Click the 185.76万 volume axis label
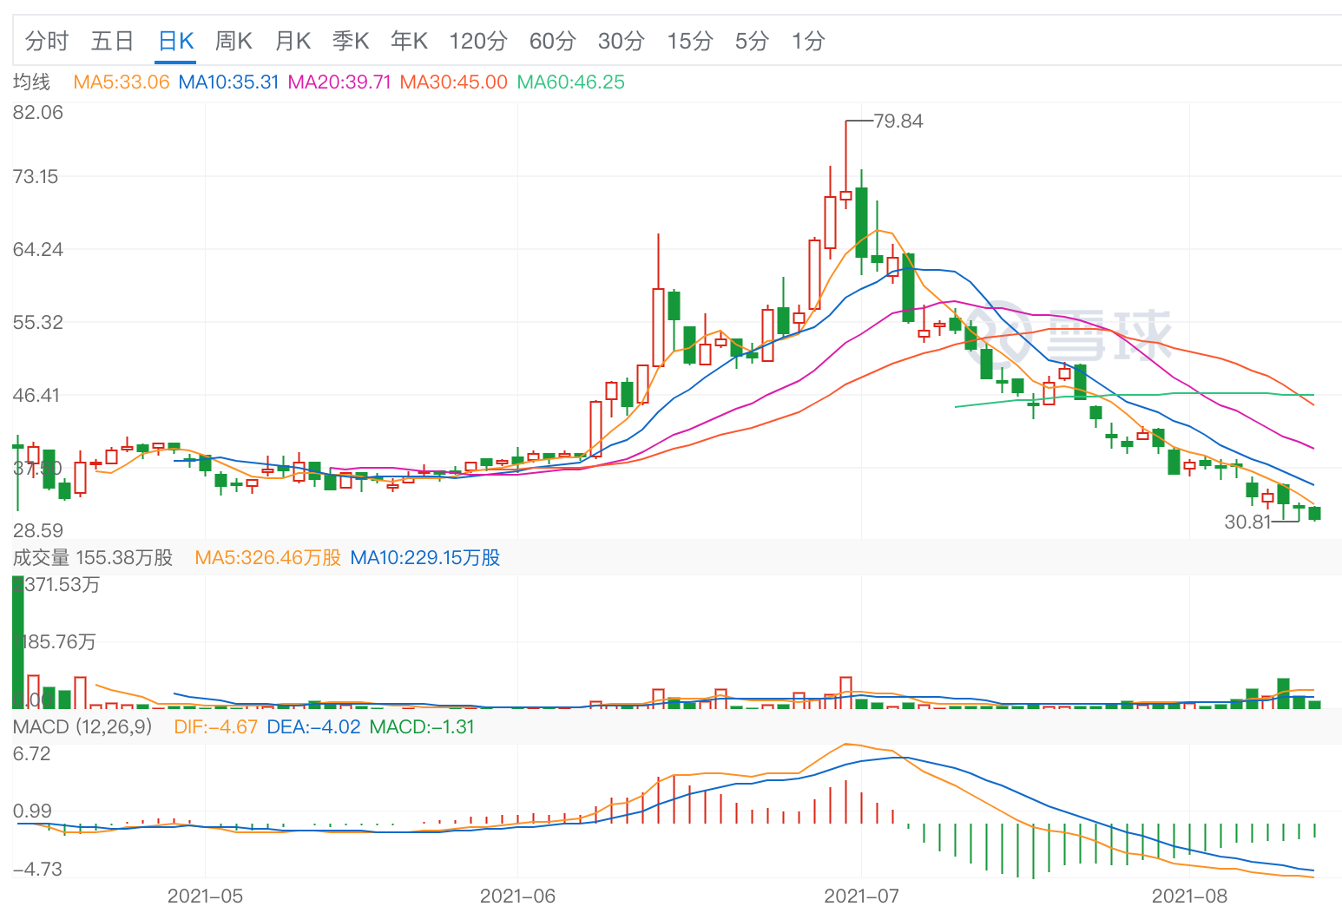The height and width of the screenshot is (913, 1342). point(55,642)
